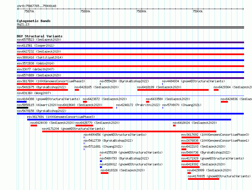
Task: Click the nsv6575523 (Sedlazeck2020) variant label
Action: coord(39,40)
